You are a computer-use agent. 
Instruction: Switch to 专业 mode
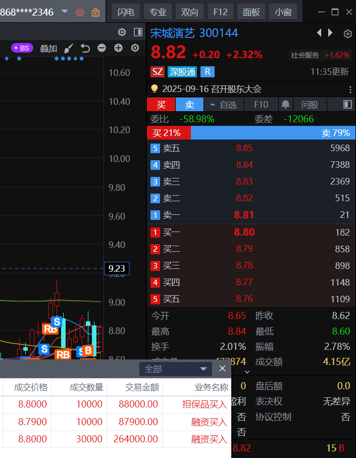(158, 12)
